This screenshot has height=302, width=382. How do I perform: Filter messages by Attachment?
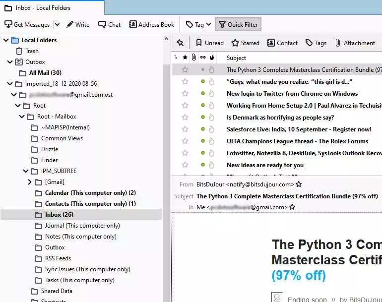click(x=355, y=43)
